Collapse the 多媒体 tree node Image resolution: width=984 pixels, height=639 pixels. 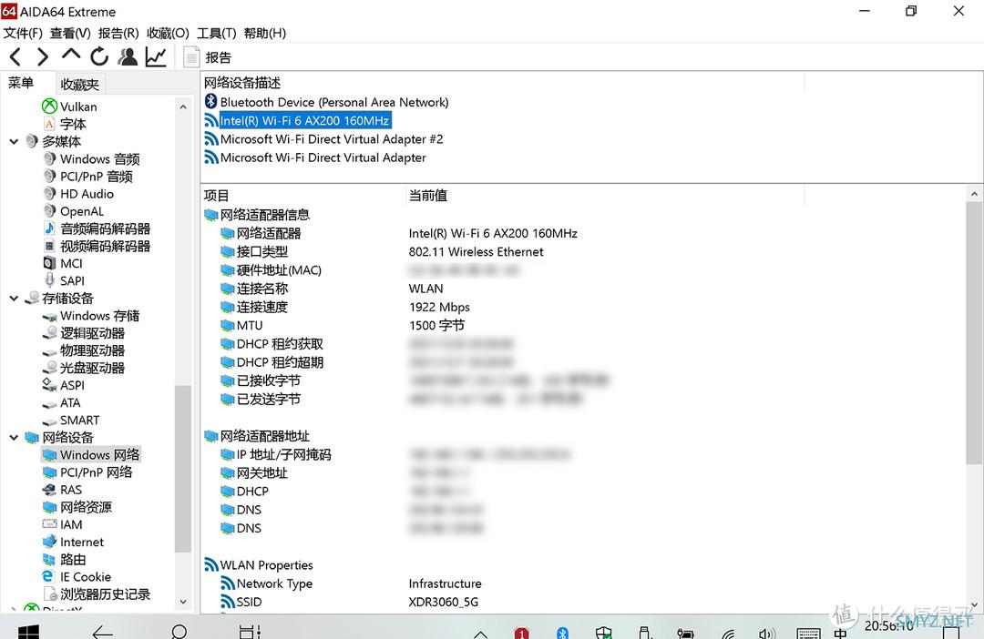(14, 142)
